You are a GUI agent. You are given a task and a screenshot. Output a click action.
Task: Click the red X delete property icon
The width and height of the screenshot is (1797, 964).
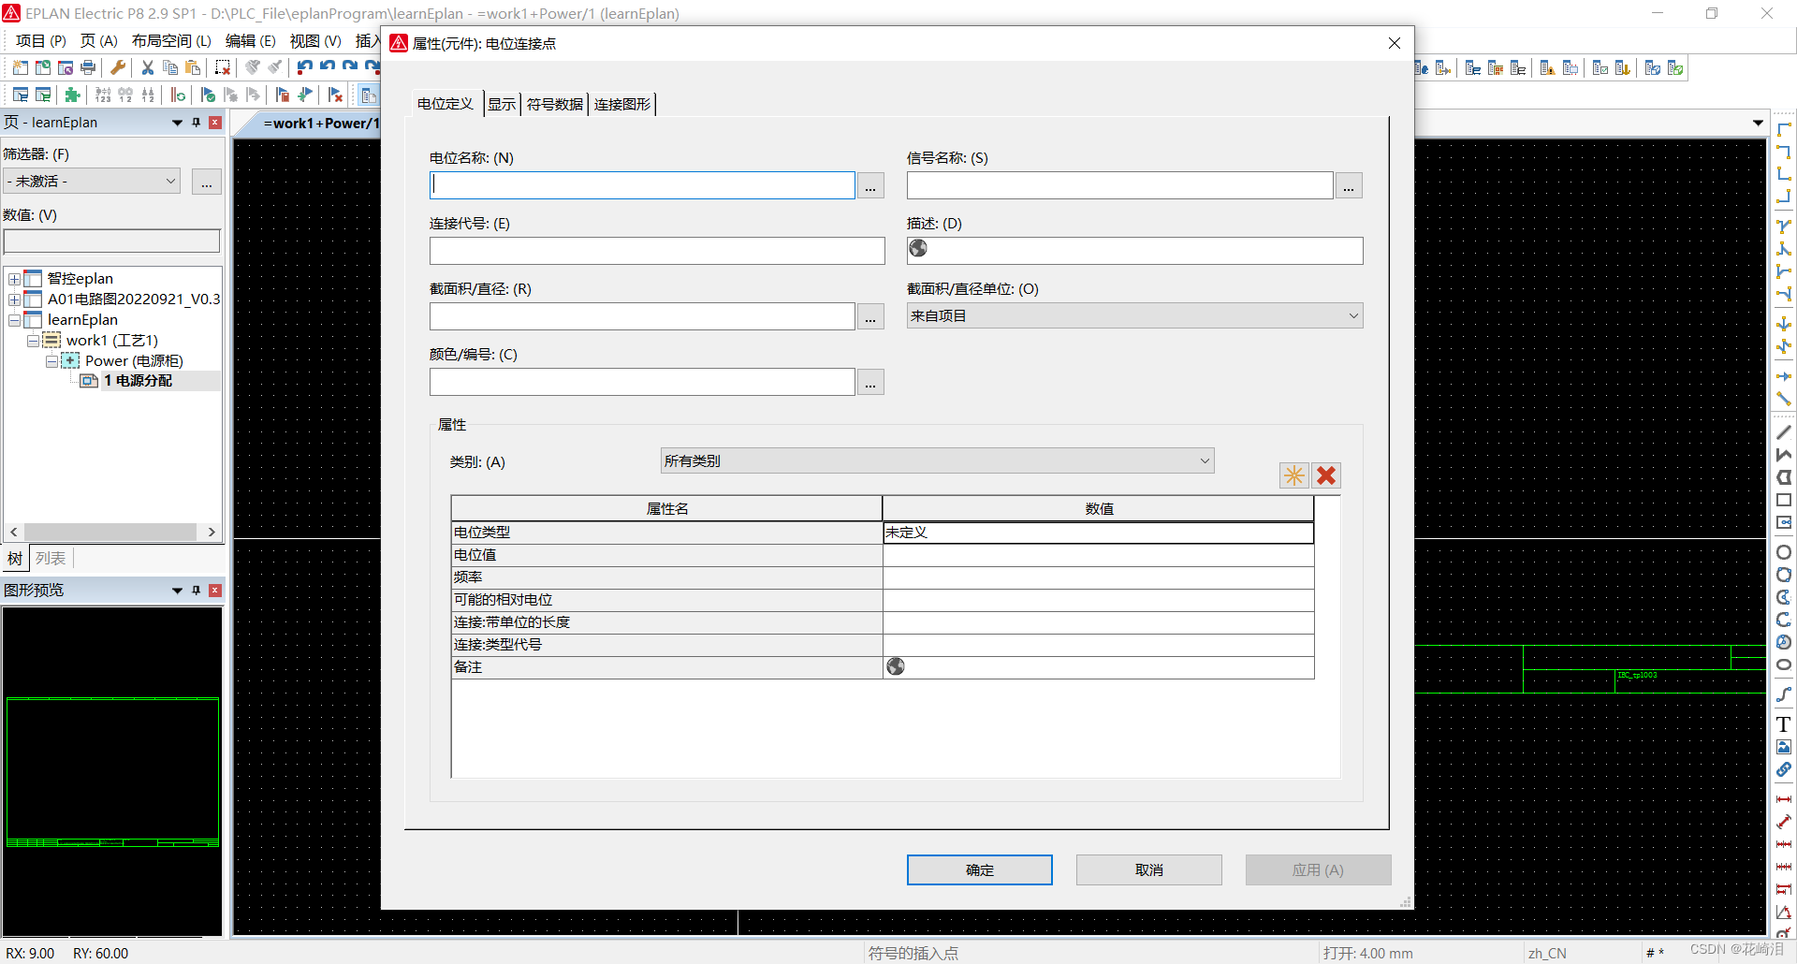[x=1326, y=475]
